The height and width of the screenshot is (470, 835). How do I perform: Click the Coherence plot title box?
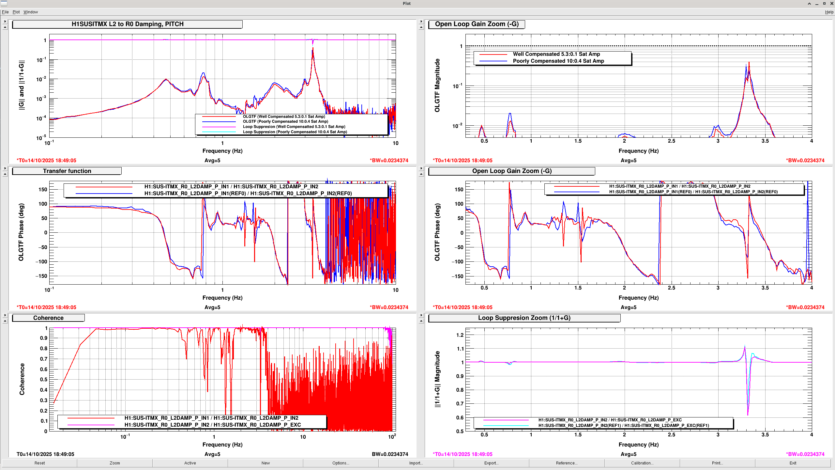(48, 318)
